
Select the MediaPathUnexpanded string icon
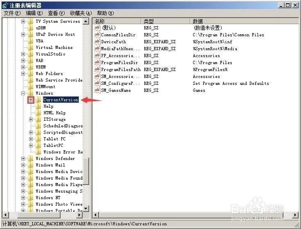[x=97, y=49]
